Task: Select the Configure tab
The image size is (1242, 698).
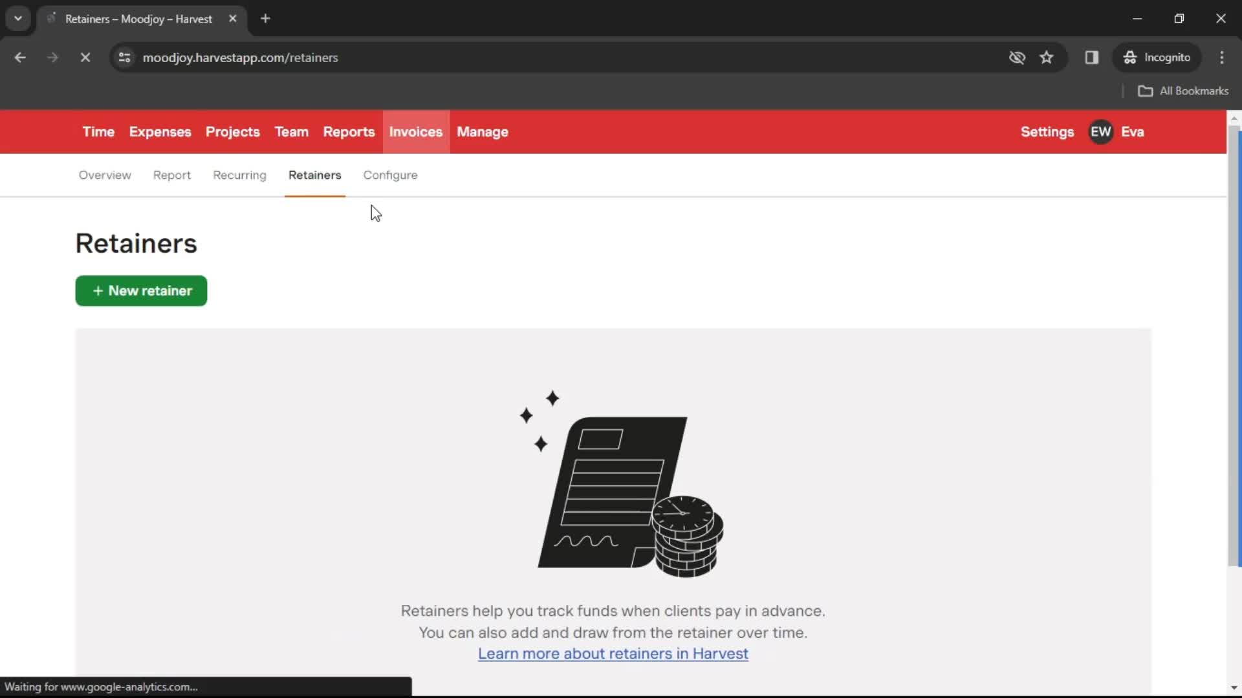Action: tap(390, 174)
